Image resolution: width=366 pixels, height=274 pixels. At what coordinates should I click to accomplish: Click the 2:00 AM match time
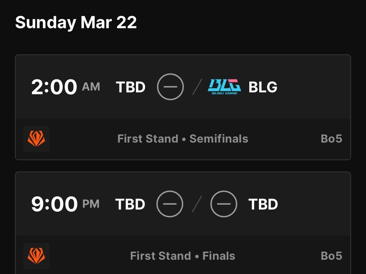pyautogui.click(x=54, y=87)
